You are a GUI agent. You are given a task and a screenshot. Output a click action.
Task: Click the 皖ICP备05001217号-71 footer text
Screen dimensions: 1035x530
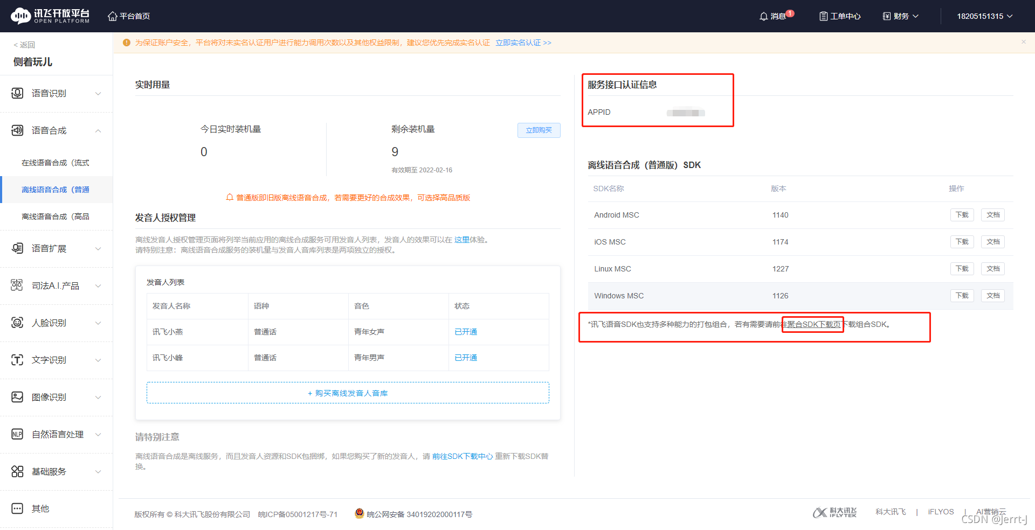pos(298,514)
